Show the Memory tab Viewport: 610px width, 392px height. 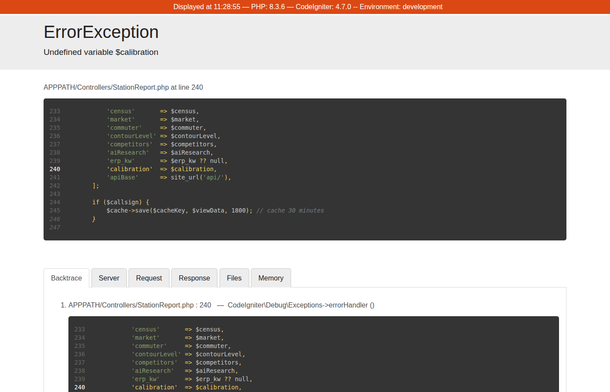271,278
